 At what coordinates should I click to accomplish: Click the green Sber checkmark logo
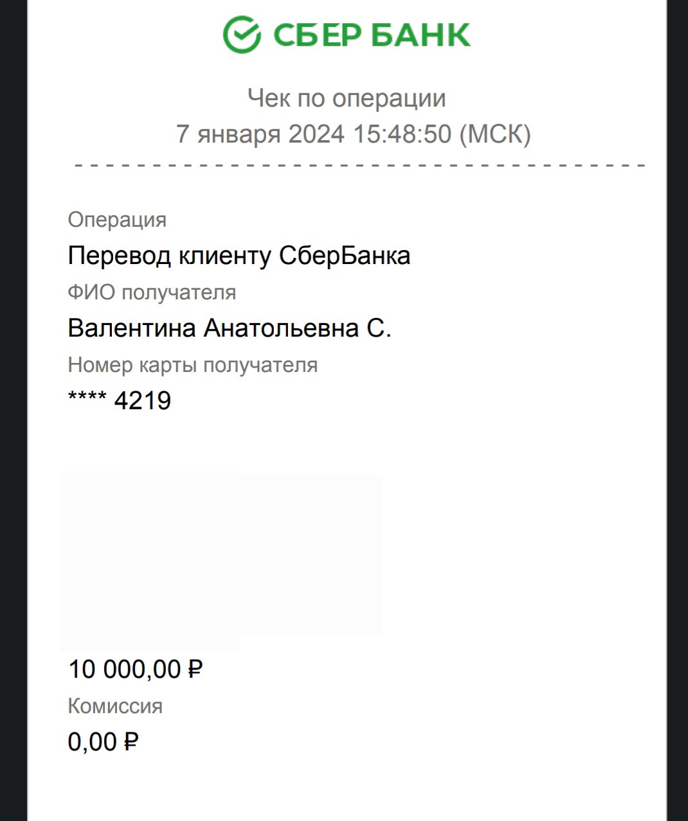(241, 35)
